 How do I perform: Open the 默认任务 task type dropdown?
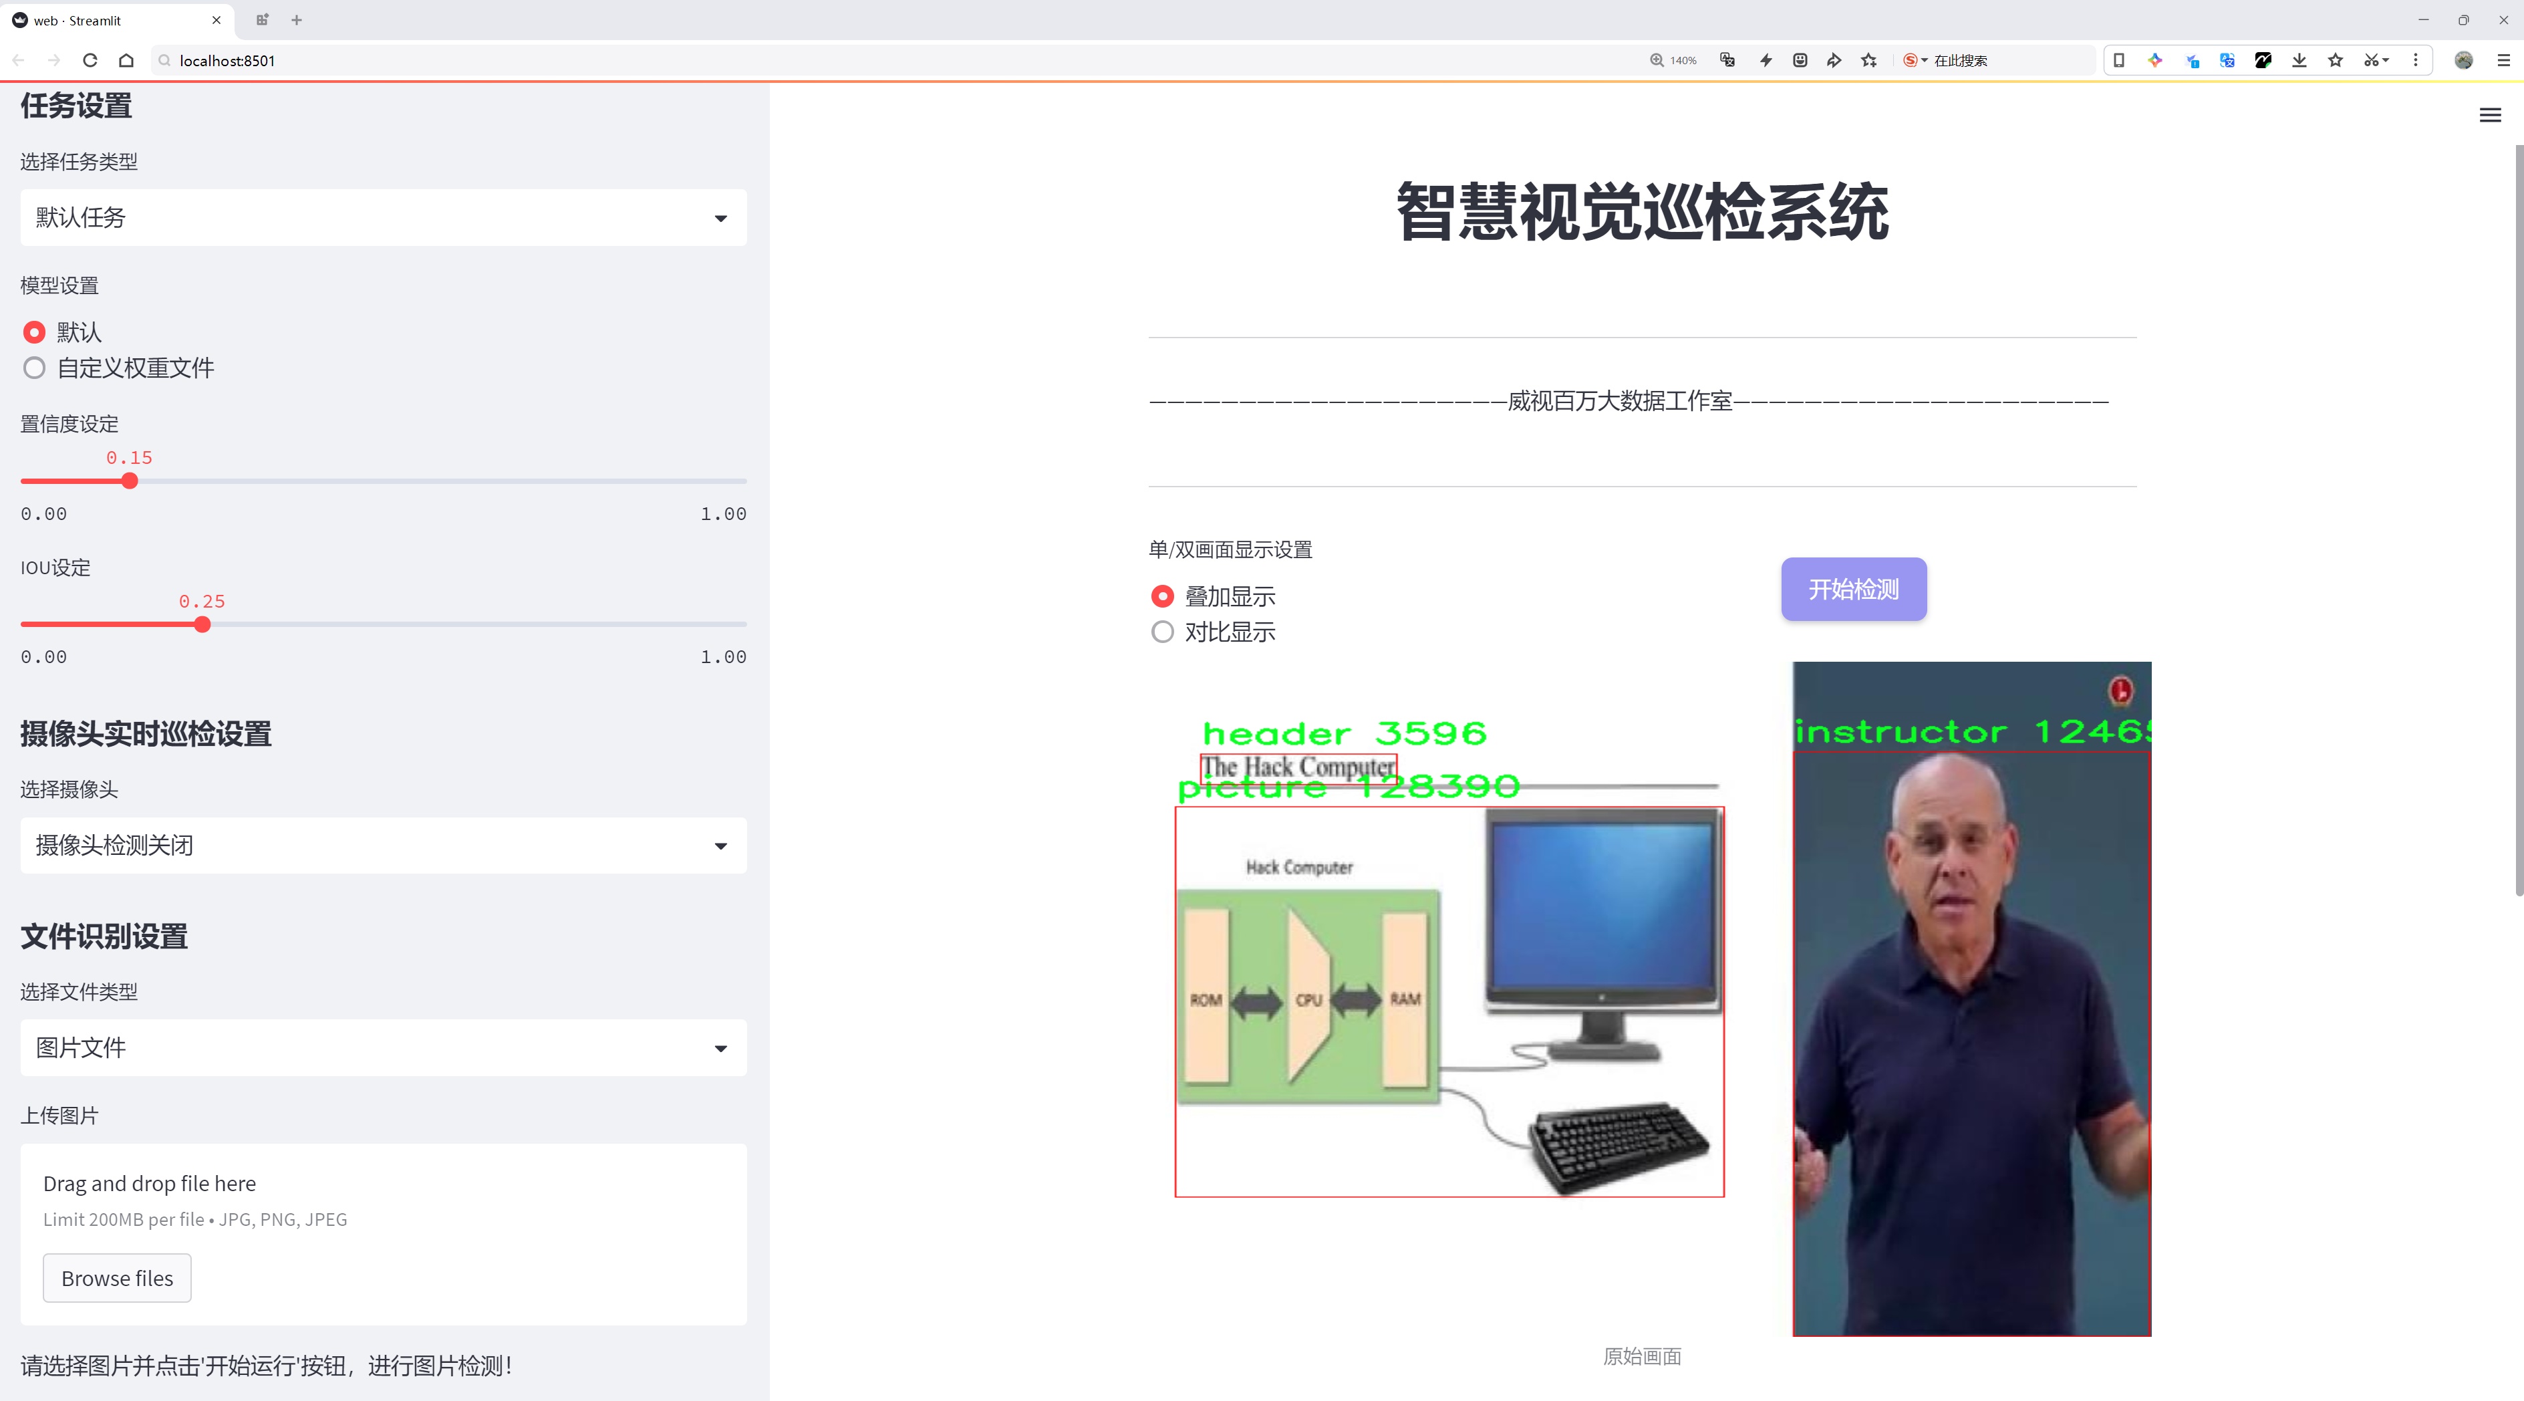point(382,217)
